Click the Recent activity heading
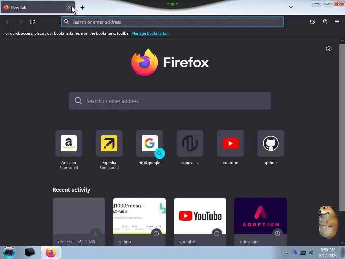 coord(71,190)
